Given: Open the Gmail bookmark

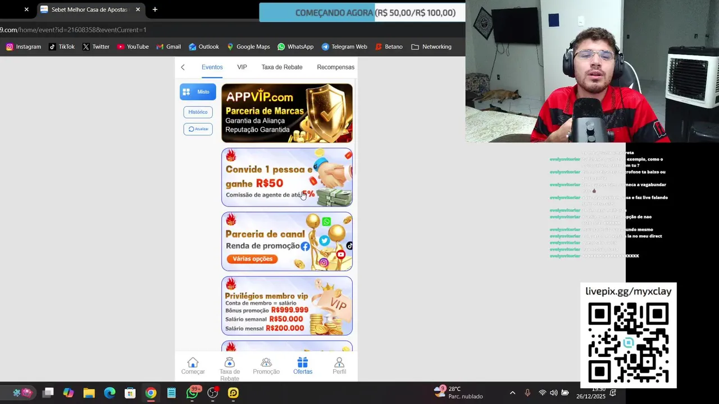Looking at the screenshot, I should [169, 47].
